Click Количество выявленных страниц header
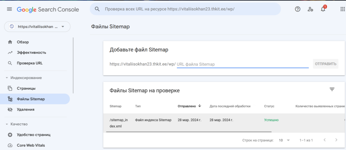Viewport: 346px width, 150px height. pyautogui.click(x=320, y=106)
